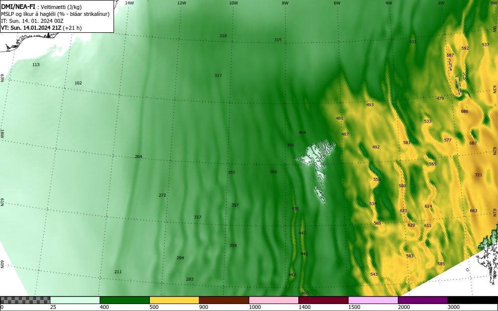This screenshot has width=498, height=311.
Task: Click the '60N' latitude label
Action: click(x=2, y=264)
